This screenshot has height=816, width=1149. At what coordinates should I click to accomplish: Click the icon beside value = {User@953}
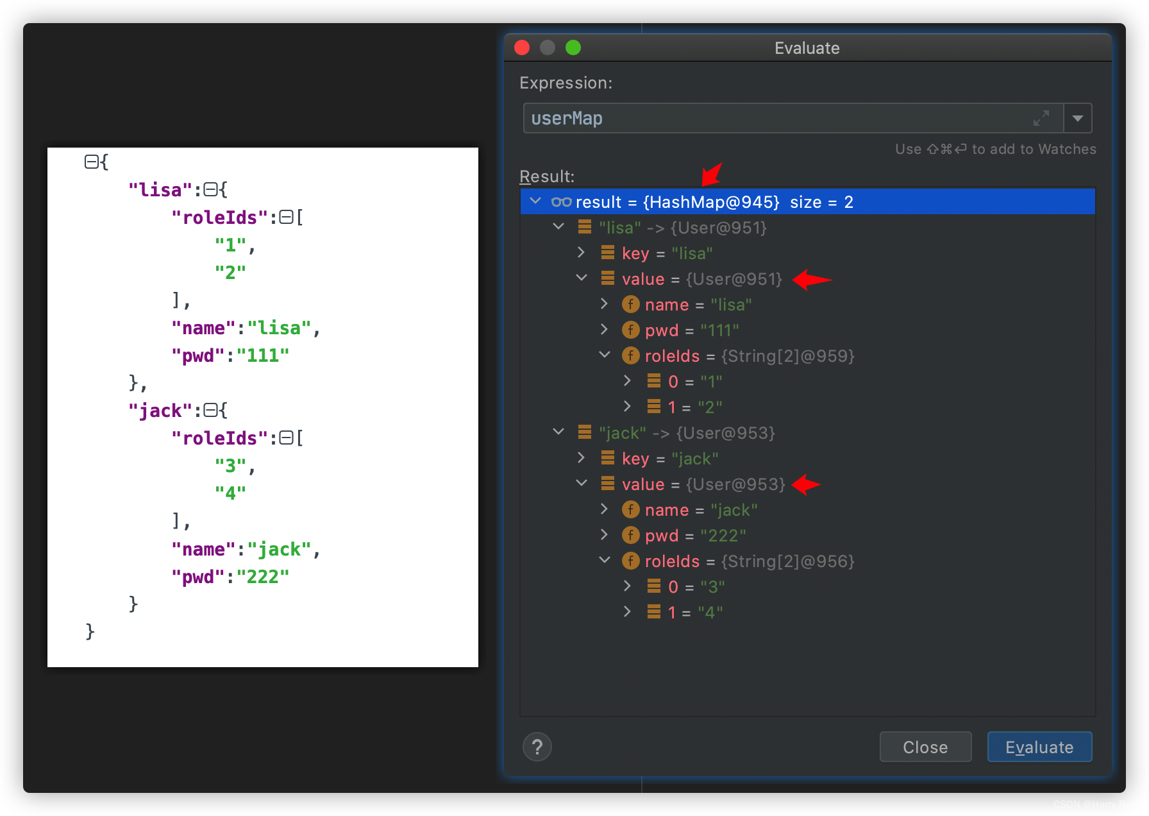pyautogui.click(x=608, y=483)
